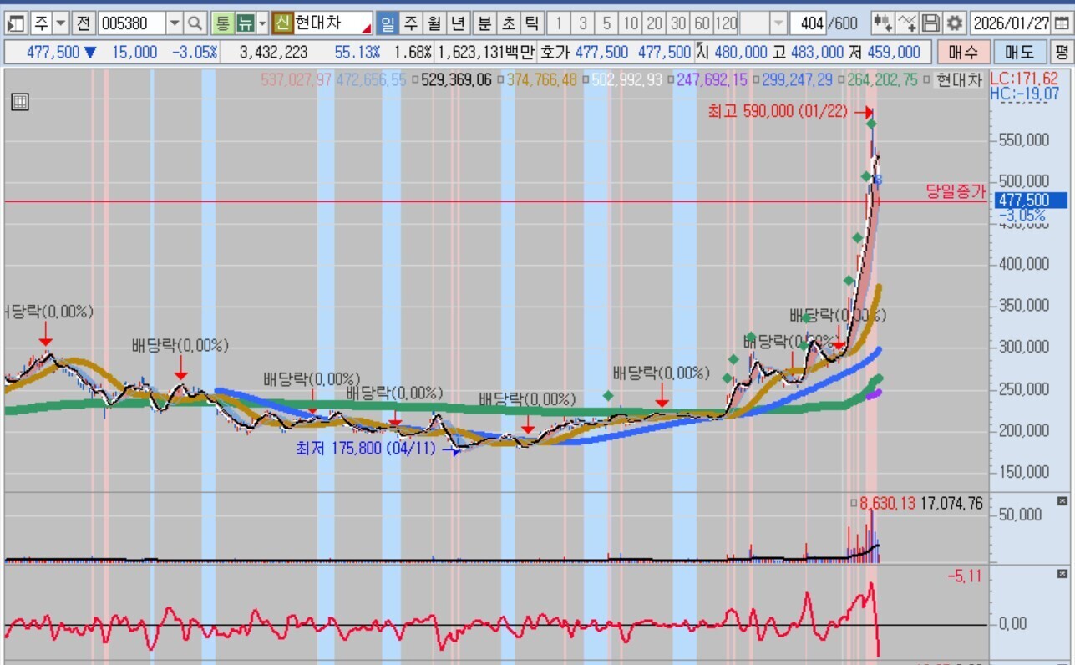Click the add line indicator icon
1075x665 pixels.
coord(907,23)
